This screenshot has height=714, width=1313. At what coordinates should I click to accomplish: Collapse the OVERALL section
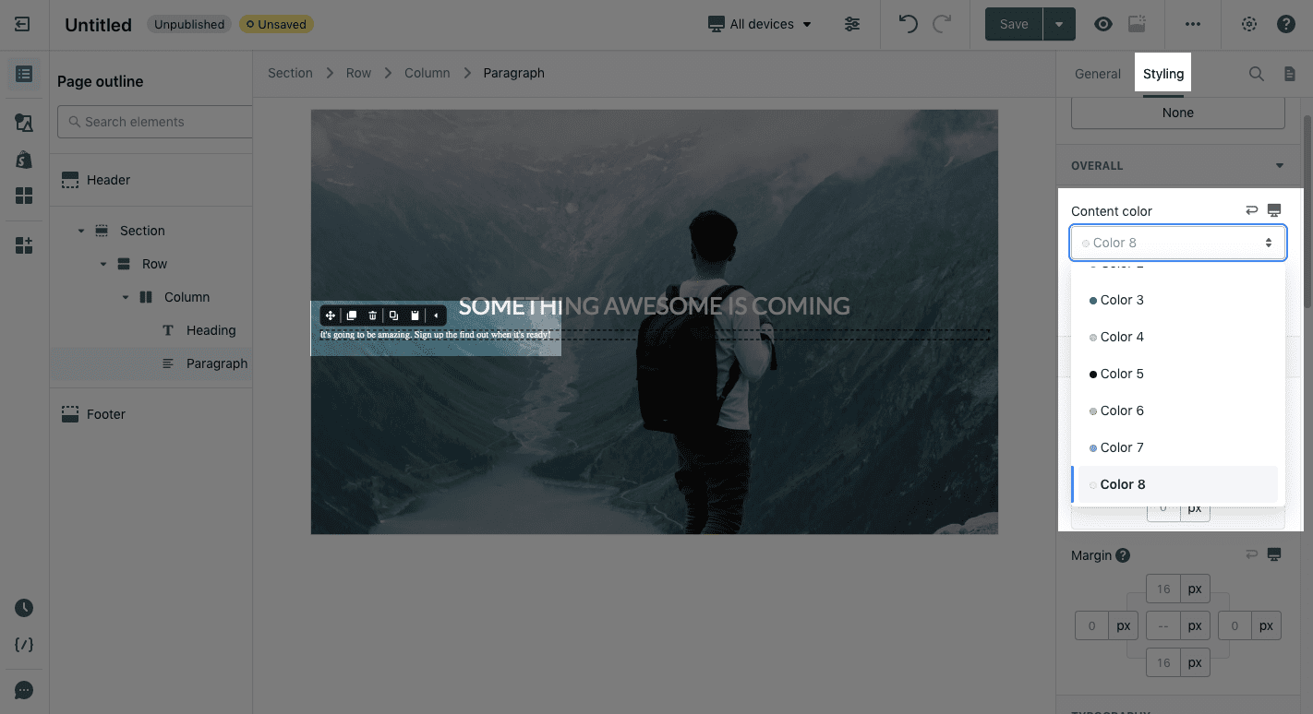pos(1280,166)
